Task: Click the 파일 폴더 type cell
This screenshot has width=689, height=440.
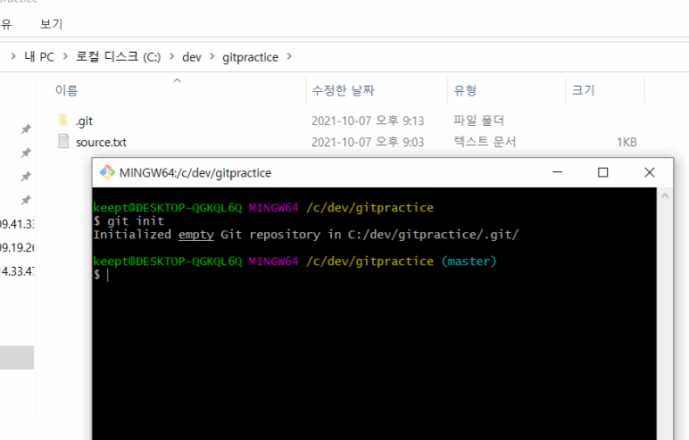Action: (478, 120)
